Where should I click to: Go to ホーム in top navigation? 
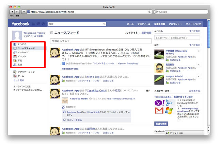130,24
